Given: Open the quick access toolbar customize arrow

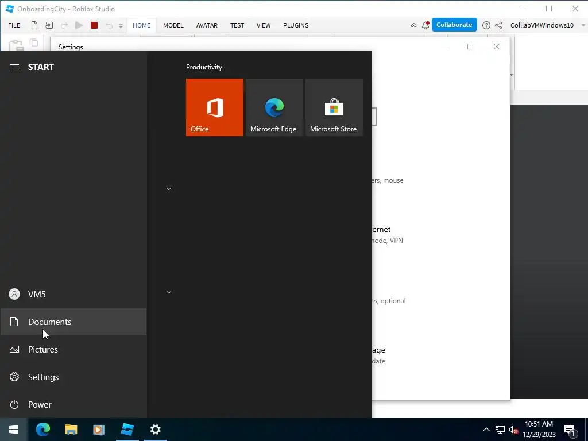Looking at the screenshot, I should point(121,25).
